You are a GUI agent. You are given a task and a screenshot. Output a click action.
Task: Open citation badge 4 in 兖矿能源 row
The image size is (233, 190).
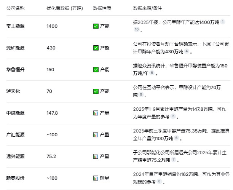[187, 51]
